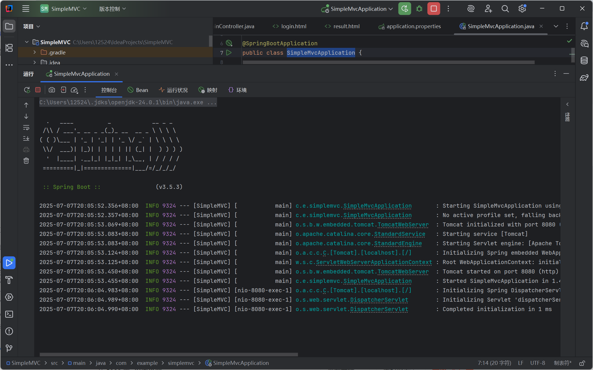Open the Terminal tool window icon
This screenshot has height=370, width=593.
[9, 314]
